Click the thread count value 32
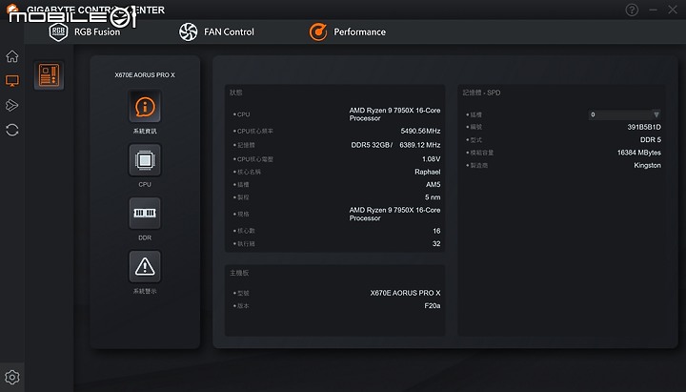 pyautogui.click(x=436, y=243)
